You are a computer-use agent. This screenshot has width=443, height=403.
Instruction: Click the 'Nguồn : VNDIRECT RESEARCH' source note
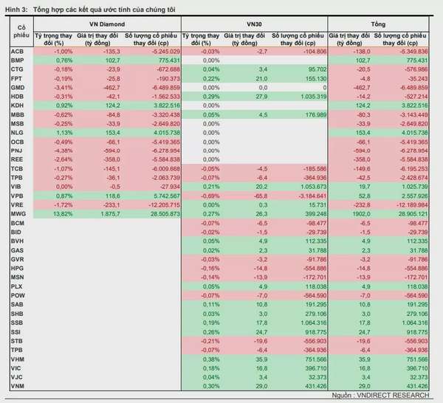pyautogui.click(x=380, y=395)
